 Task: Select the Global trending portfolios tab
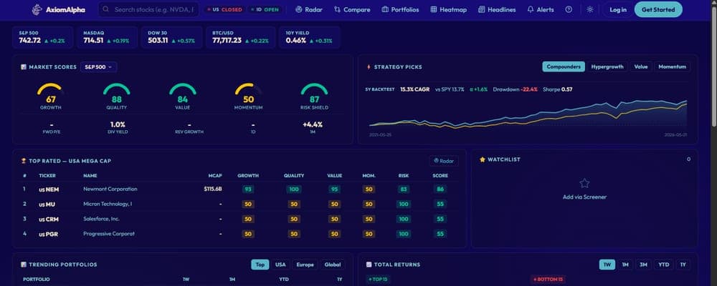tap(333, 265)
